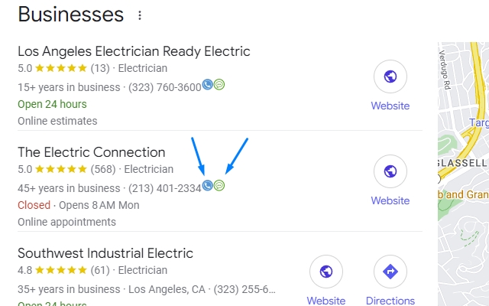Click the (13) review count for Ready Electric
The width and height of the screenshot is (489, 306).
[x=100, y=69]
